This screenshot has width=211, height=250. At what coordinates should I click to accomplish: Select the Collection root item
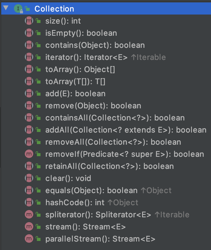point(54,9)
